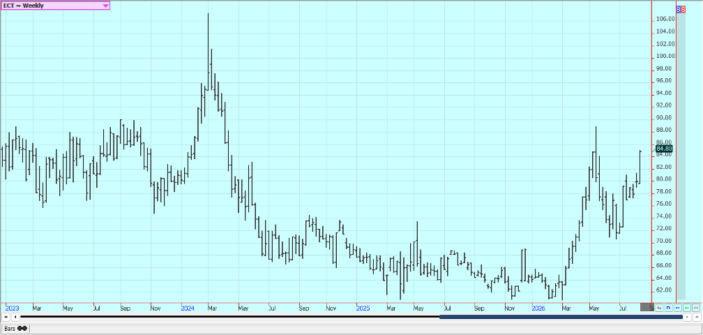
Task: Step chart back with single-left arrow
Action: (x=15, y=317)
